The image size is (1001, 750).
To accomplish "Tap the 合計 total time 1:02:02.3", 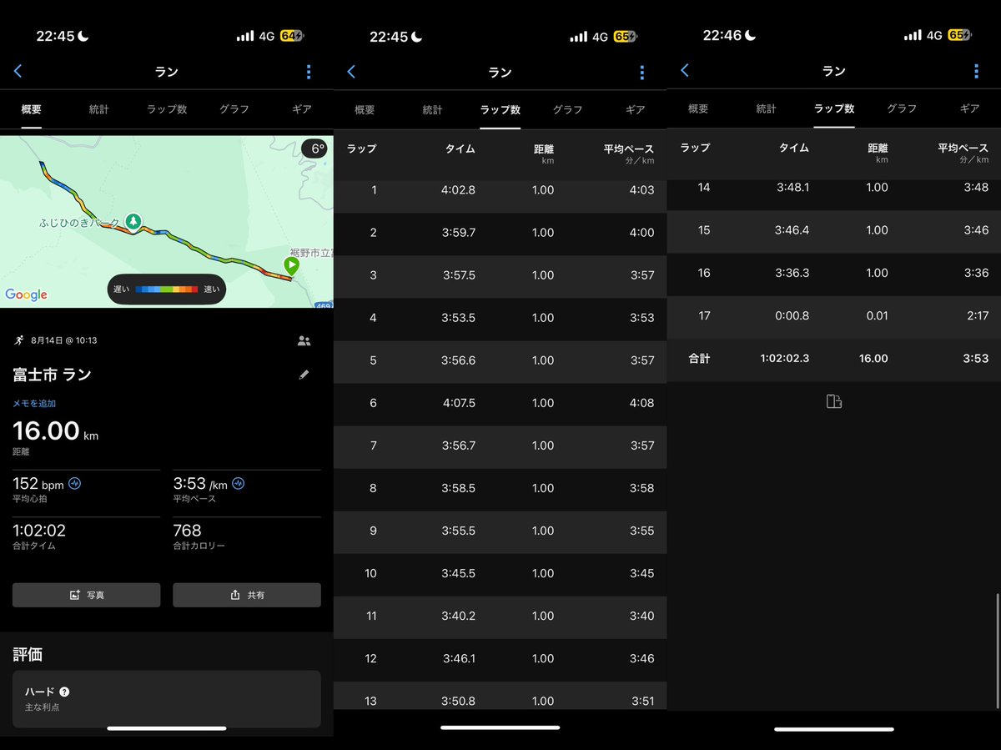I will click(784, 358).
